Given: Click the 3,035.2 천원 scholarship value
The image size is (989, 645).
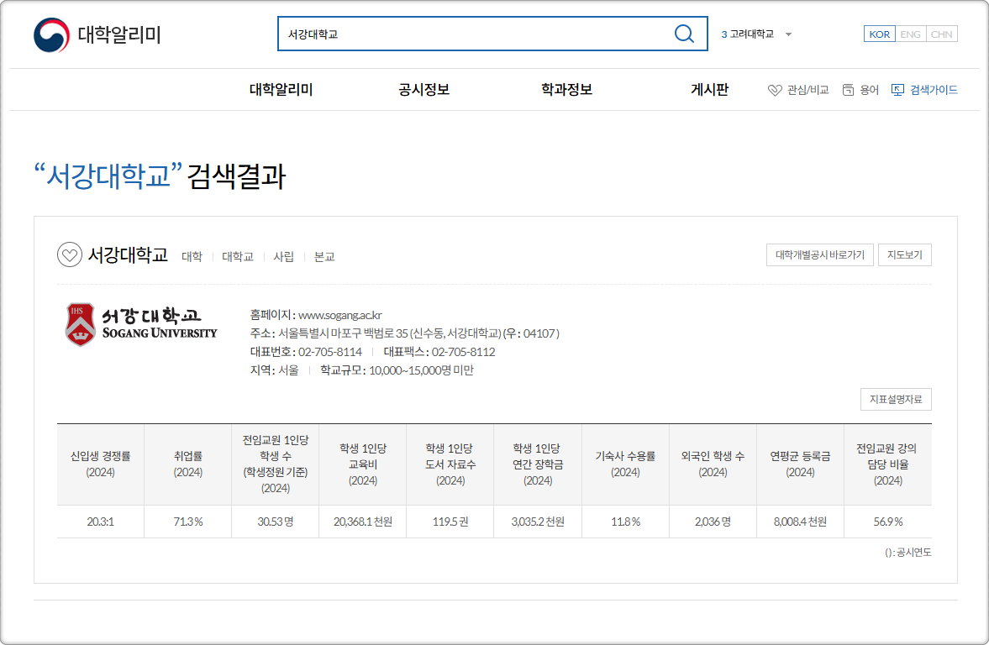Looking at the screenshot, I should coord(538,522).
